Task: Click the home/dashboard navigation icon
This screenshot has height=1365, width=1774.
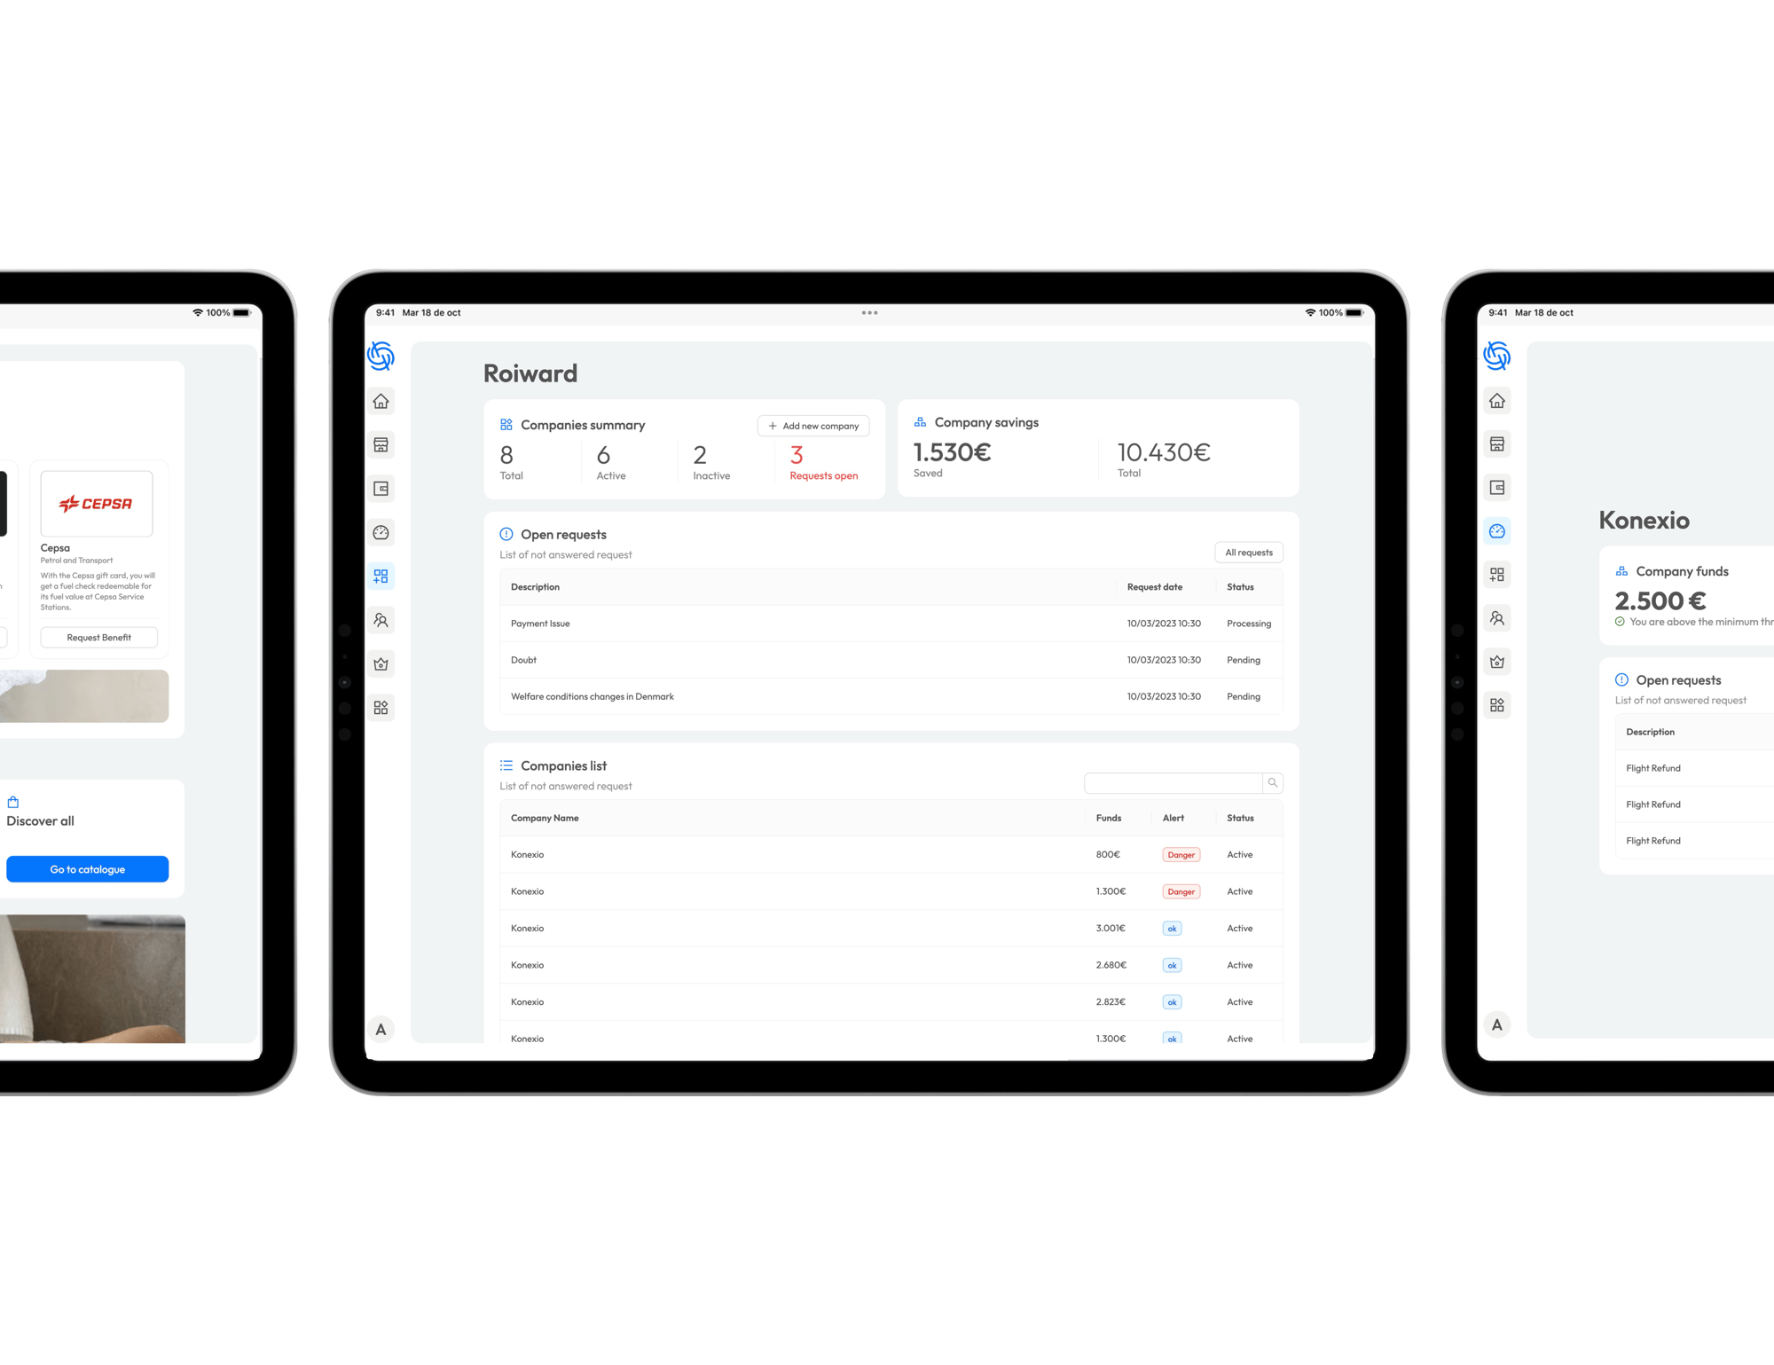Action: [381, 398]
